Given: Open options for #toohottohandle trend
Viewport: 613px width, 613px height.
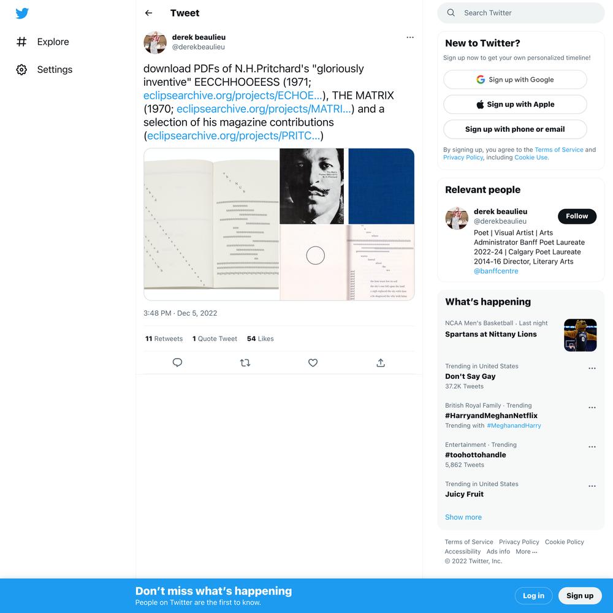Looking at the screenshot, I should [x=592, y=447].
